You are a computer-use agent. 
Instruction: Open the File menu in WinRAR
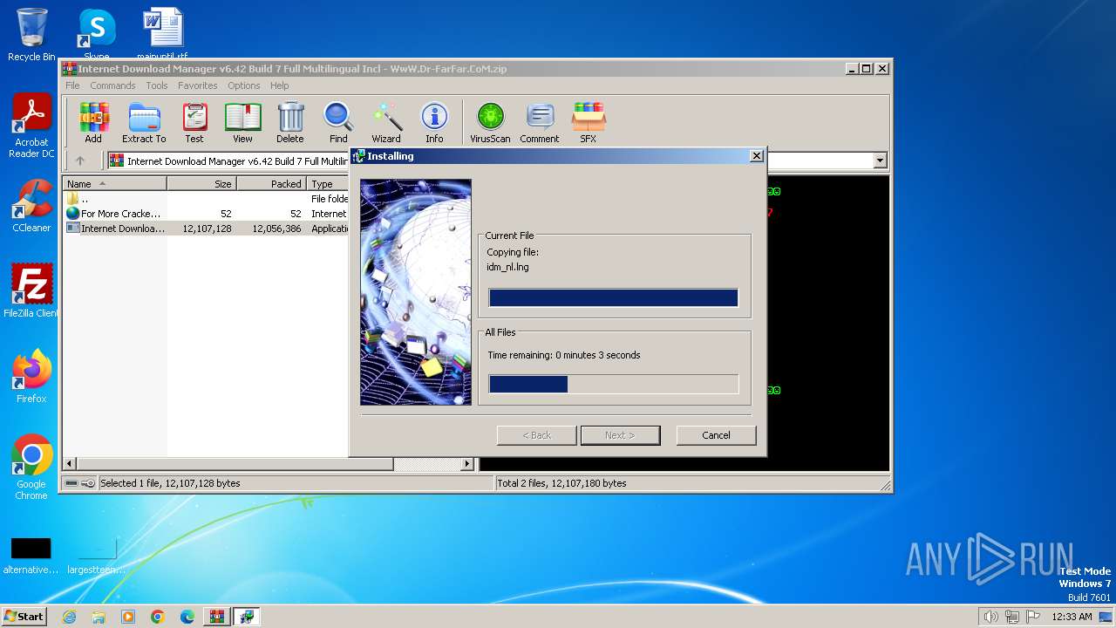pyautogui.click(x=72, y=85)
